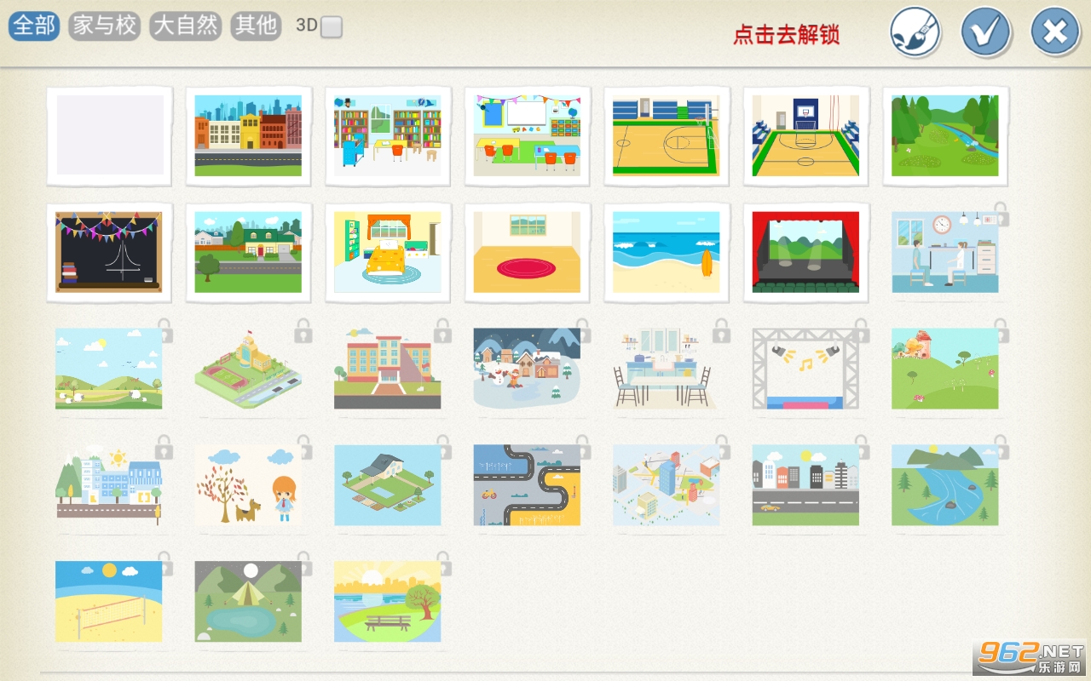Pick the camping tent by lake background
1091x681 pixels.
[248, 601]
